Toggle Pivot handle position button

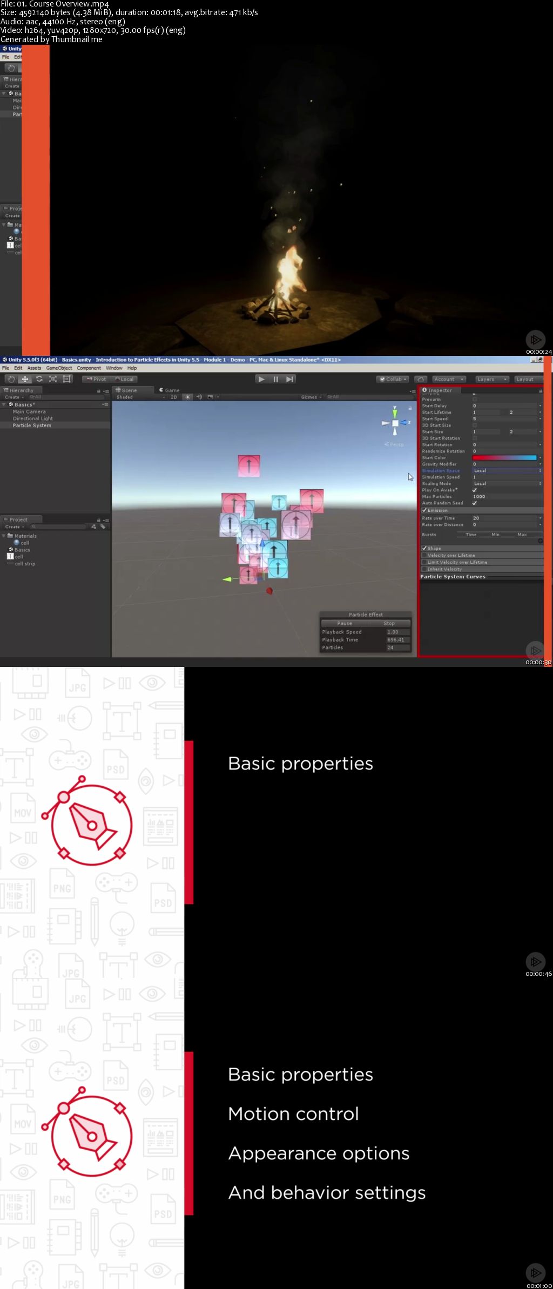tap(97, 379)
